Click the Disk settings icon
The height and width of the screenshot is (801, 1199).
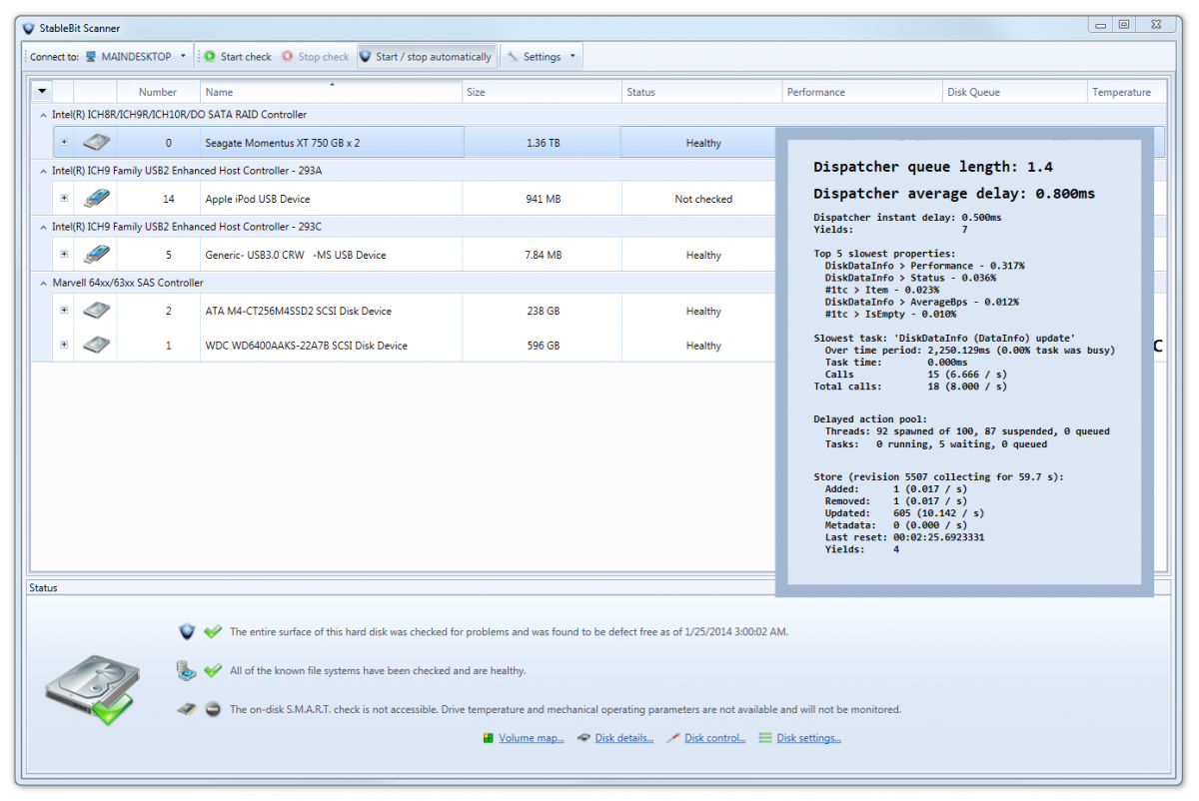(765, 738)
